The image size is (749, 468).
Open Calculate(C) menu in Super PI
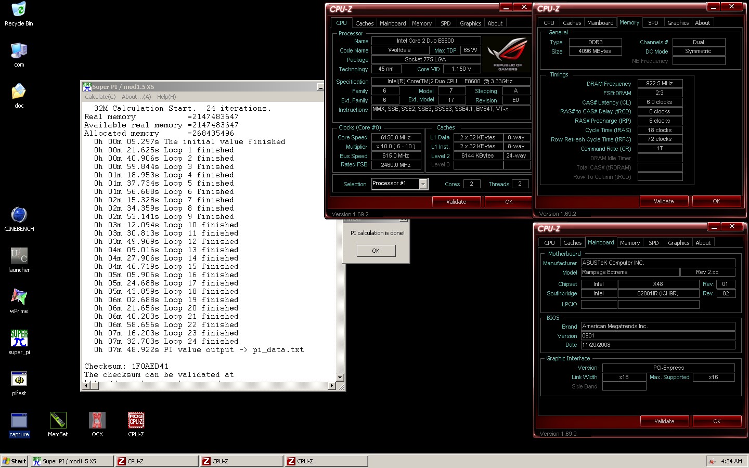(100, 97)
